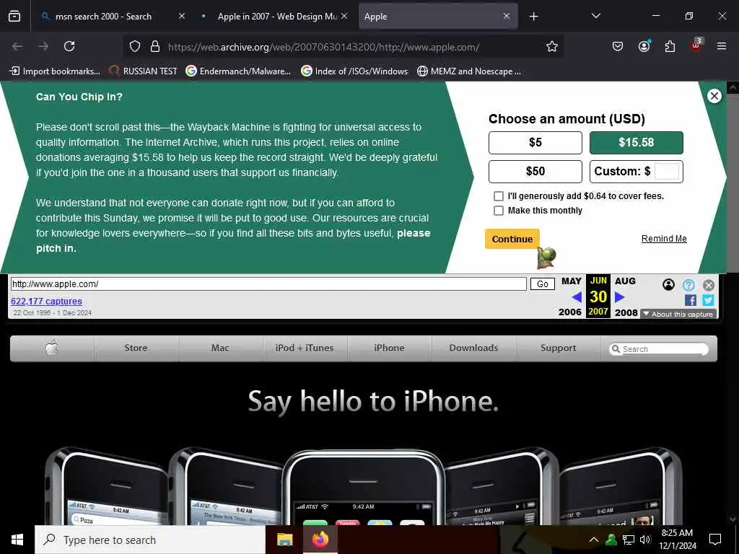The width and height of the screenshot is (739, 554).
Task: Open the Wayback Machine help icon
Action: click(x=688, y=285)
